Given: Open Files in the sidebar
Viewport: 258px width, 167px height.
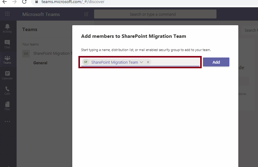Looking at the screenshot, I should 7,106.
